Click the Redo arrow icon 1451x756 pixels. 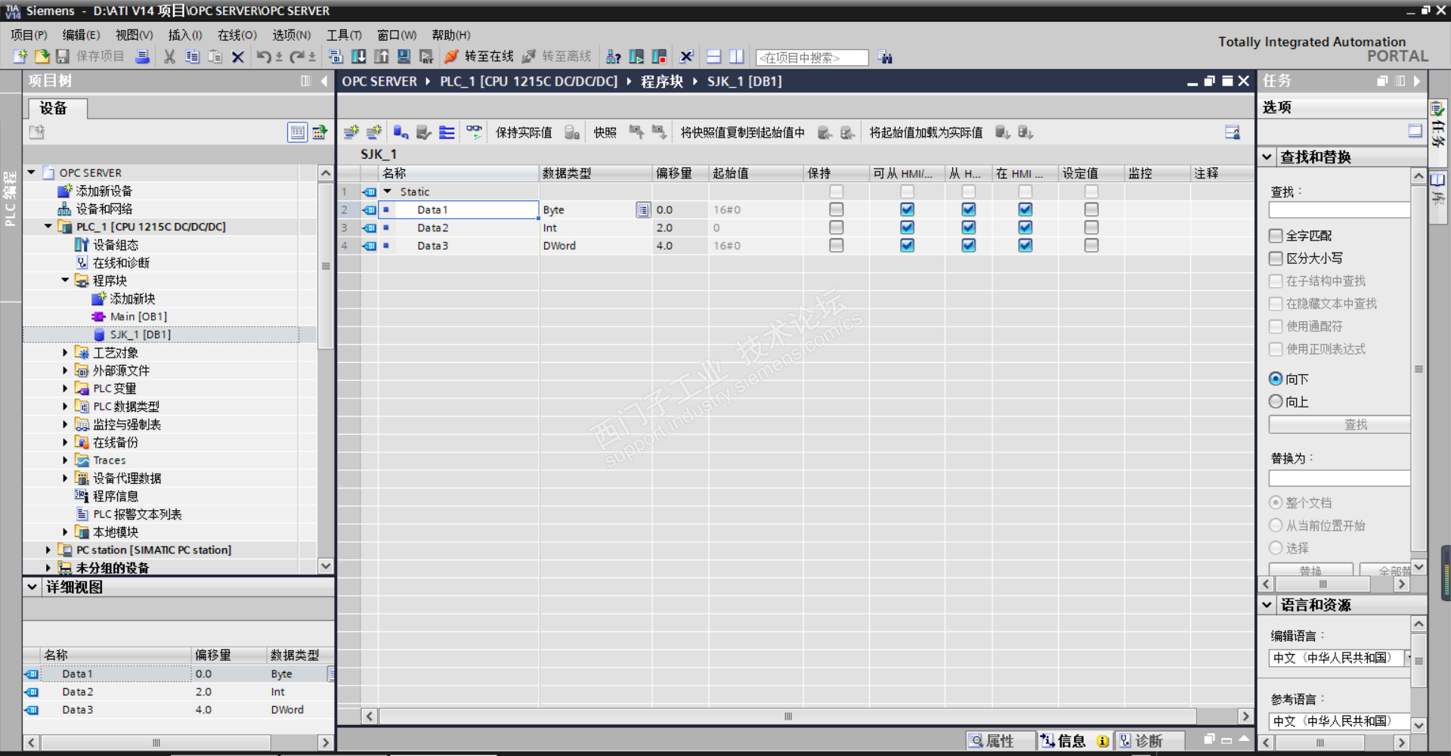[x=297, y=57]
